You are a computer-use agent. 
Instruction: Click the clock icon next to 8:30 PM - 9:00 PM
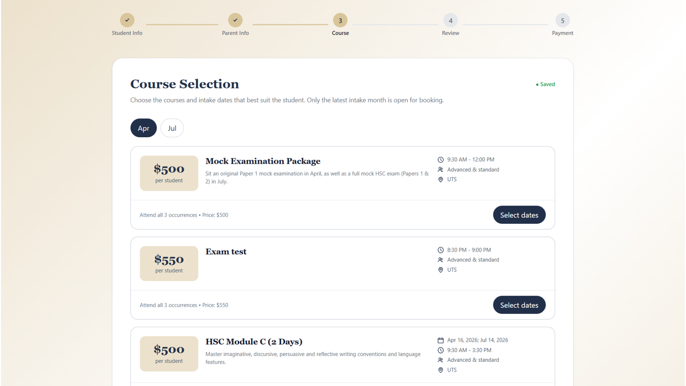pos(440,250)
